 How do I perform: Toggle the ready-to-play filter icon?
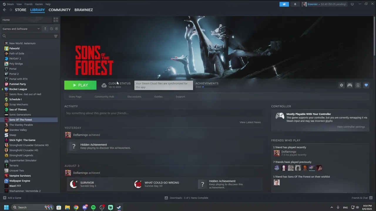point(56,29)
